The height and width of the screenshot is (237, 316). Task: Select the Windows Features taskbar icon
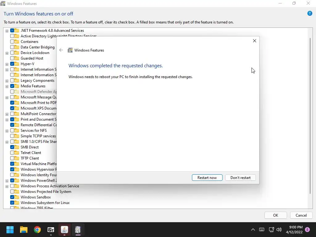(x=78, y=230)
